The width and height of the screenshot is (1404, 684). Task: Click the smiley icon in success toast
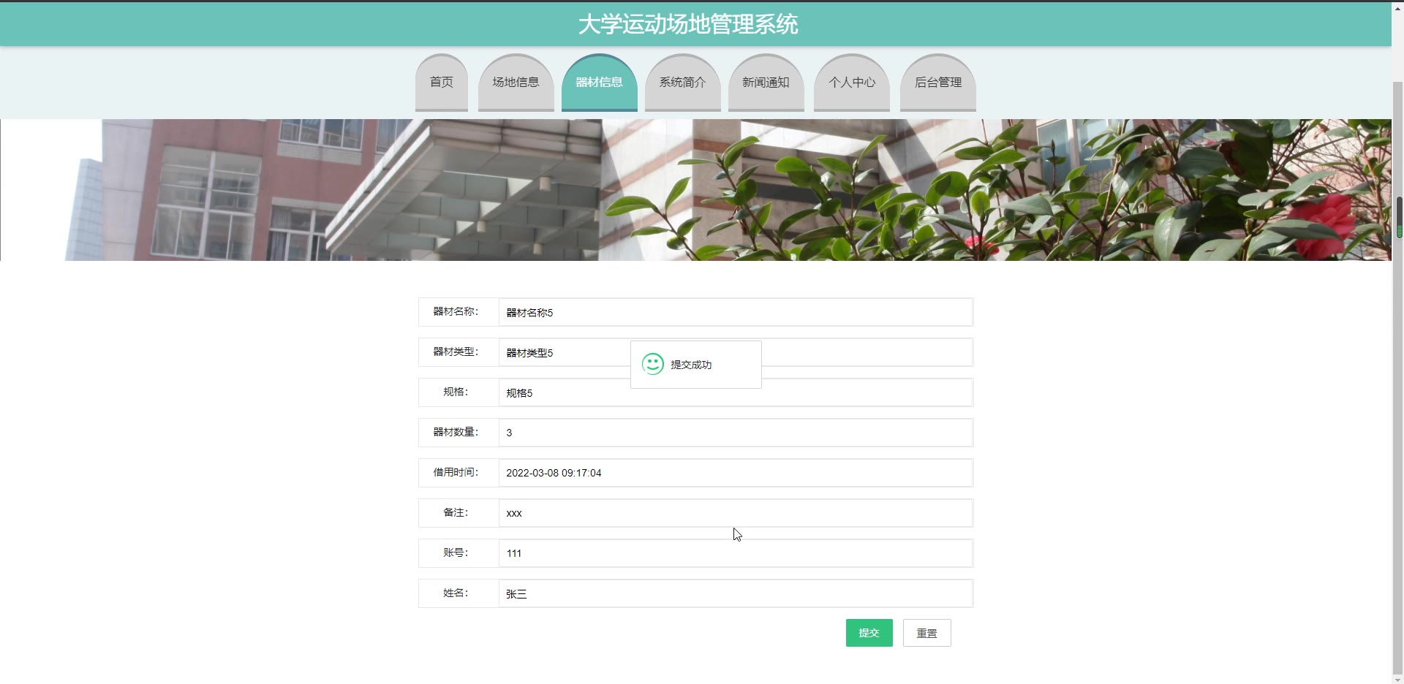click(x=652, y=364)
